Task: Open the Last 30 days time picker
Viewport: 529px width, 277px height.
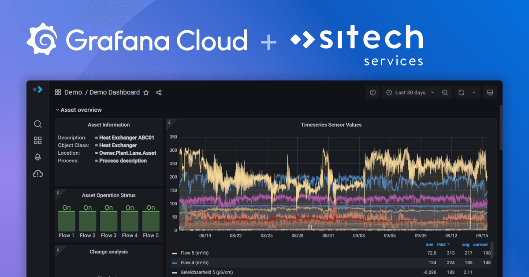Action: click(x=410, y=92)
